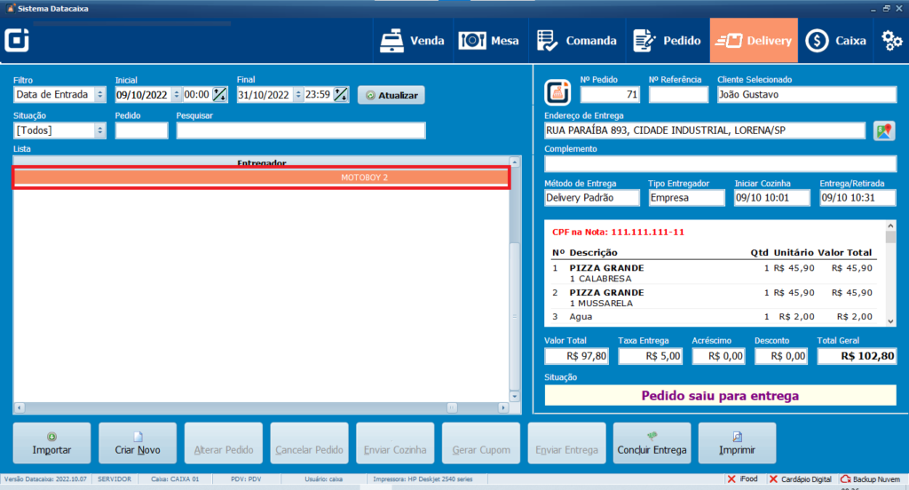Expand the Filtro dropdown
This screenshot has width=909, height=490.
(99, 94)
